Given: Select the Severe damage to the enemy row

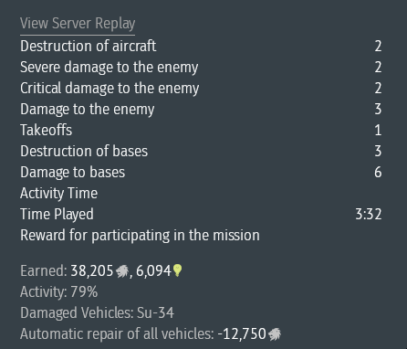Looking at the screenshot, I should point(201,67).
